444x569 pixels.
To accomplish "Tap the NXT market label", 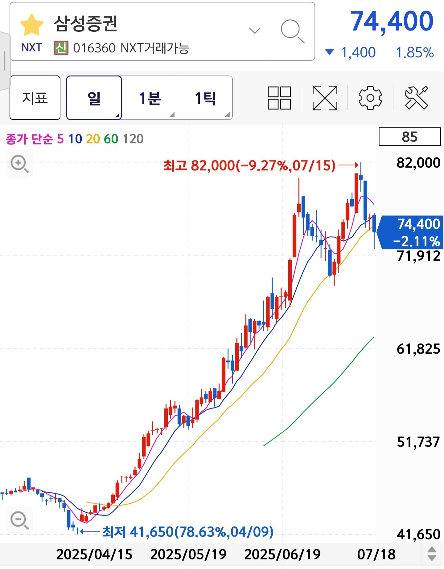I will (x=31, y=48).
